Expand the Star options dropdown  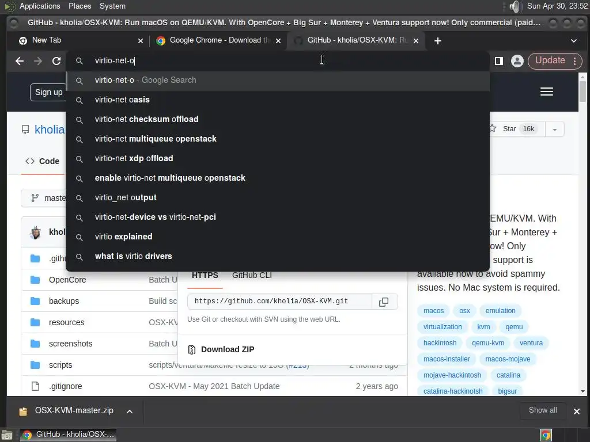click(555, 129)
